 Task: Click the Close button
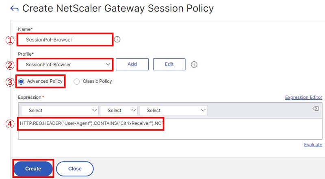[75, 168]
